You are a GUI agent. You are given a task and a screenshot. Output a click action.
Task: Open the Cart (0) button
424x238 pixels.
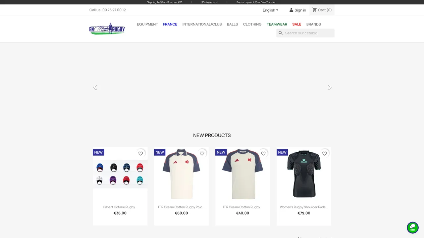(322, 10)
